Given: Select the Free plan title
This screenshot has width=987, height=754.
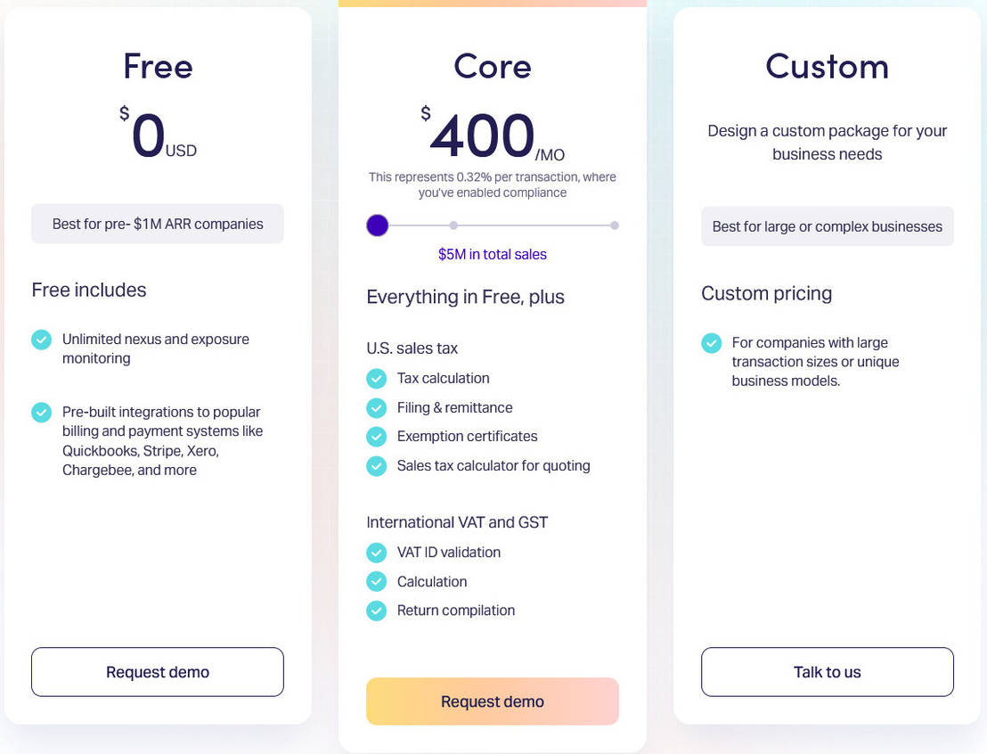Looking at the screenshot, I should (x=157, y=67).
